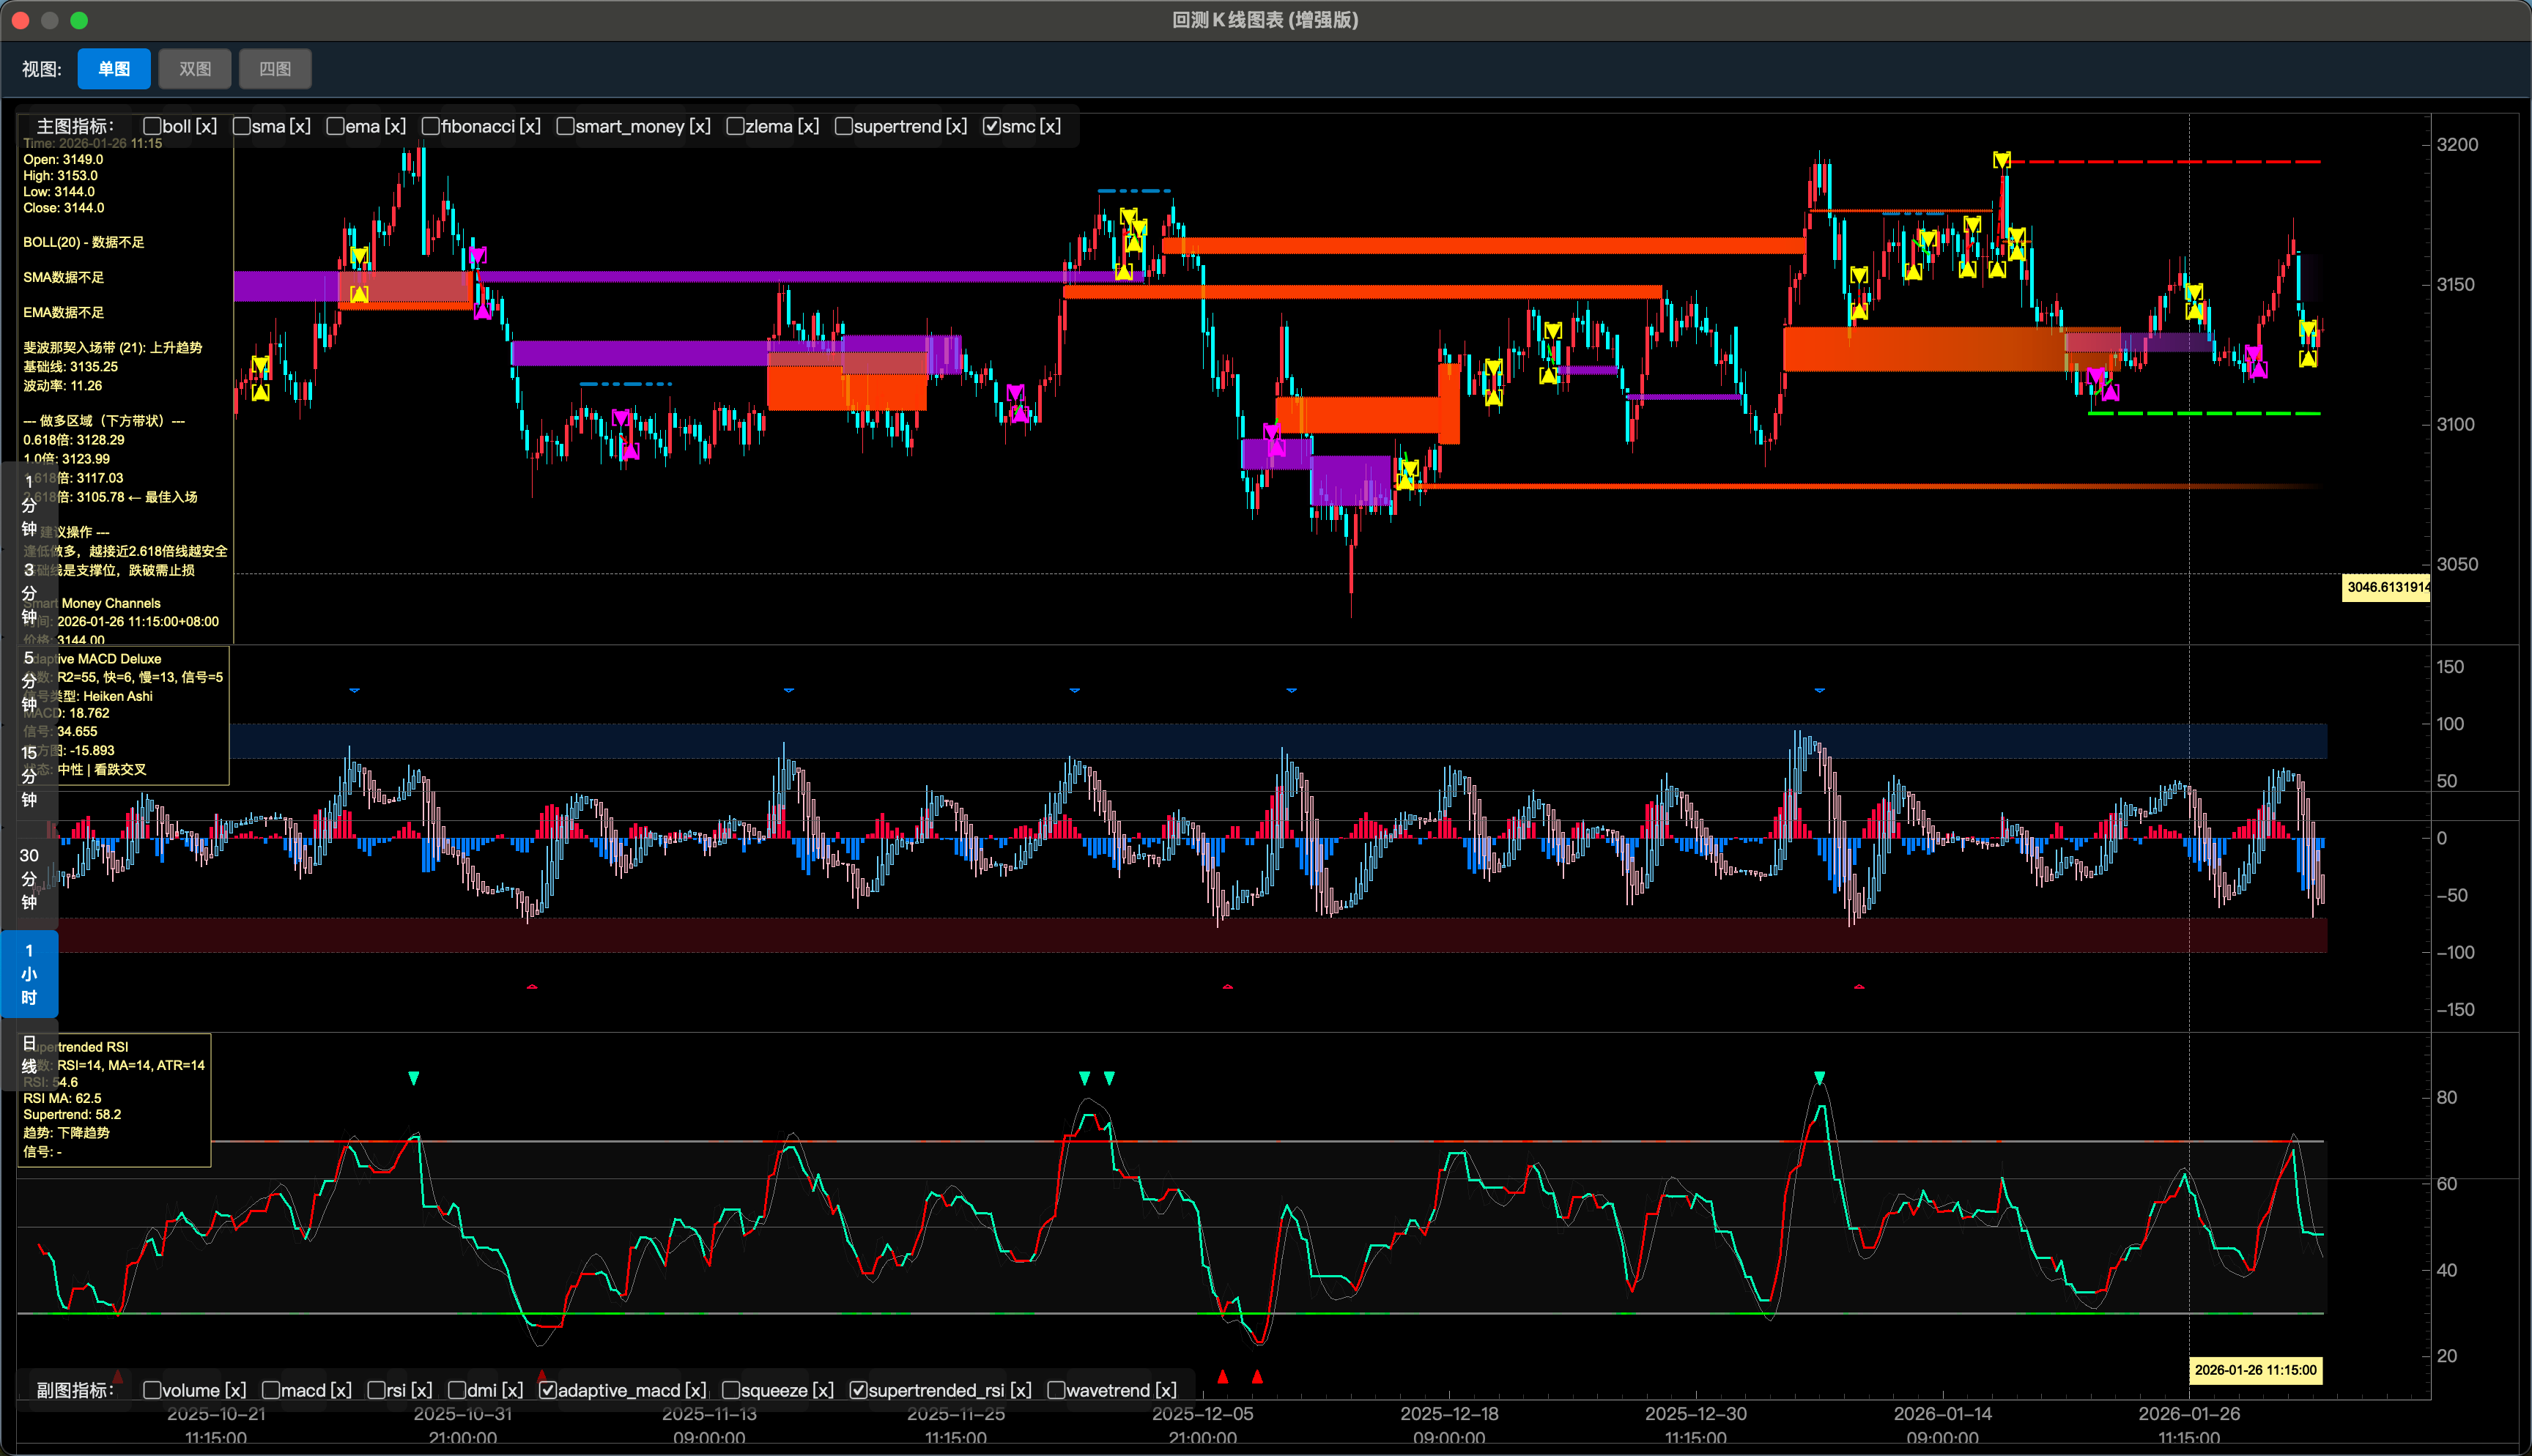Enable the fibonacci indicator checkbox
The image size is (2532, 1456).
(x=431, y=126)
